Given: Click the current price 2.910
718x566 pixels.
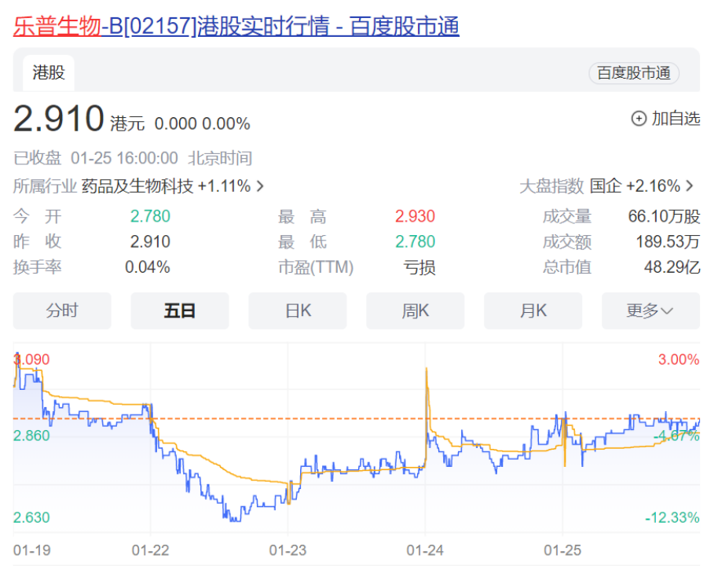Looking at the screenshot, I should [59, 119].
